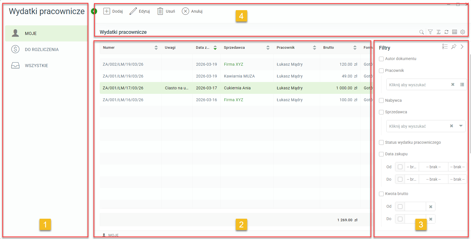Open the Do date month dropdown
This screenshot has height=239, width=471.
pyautogui.click(x=433, y=179)
